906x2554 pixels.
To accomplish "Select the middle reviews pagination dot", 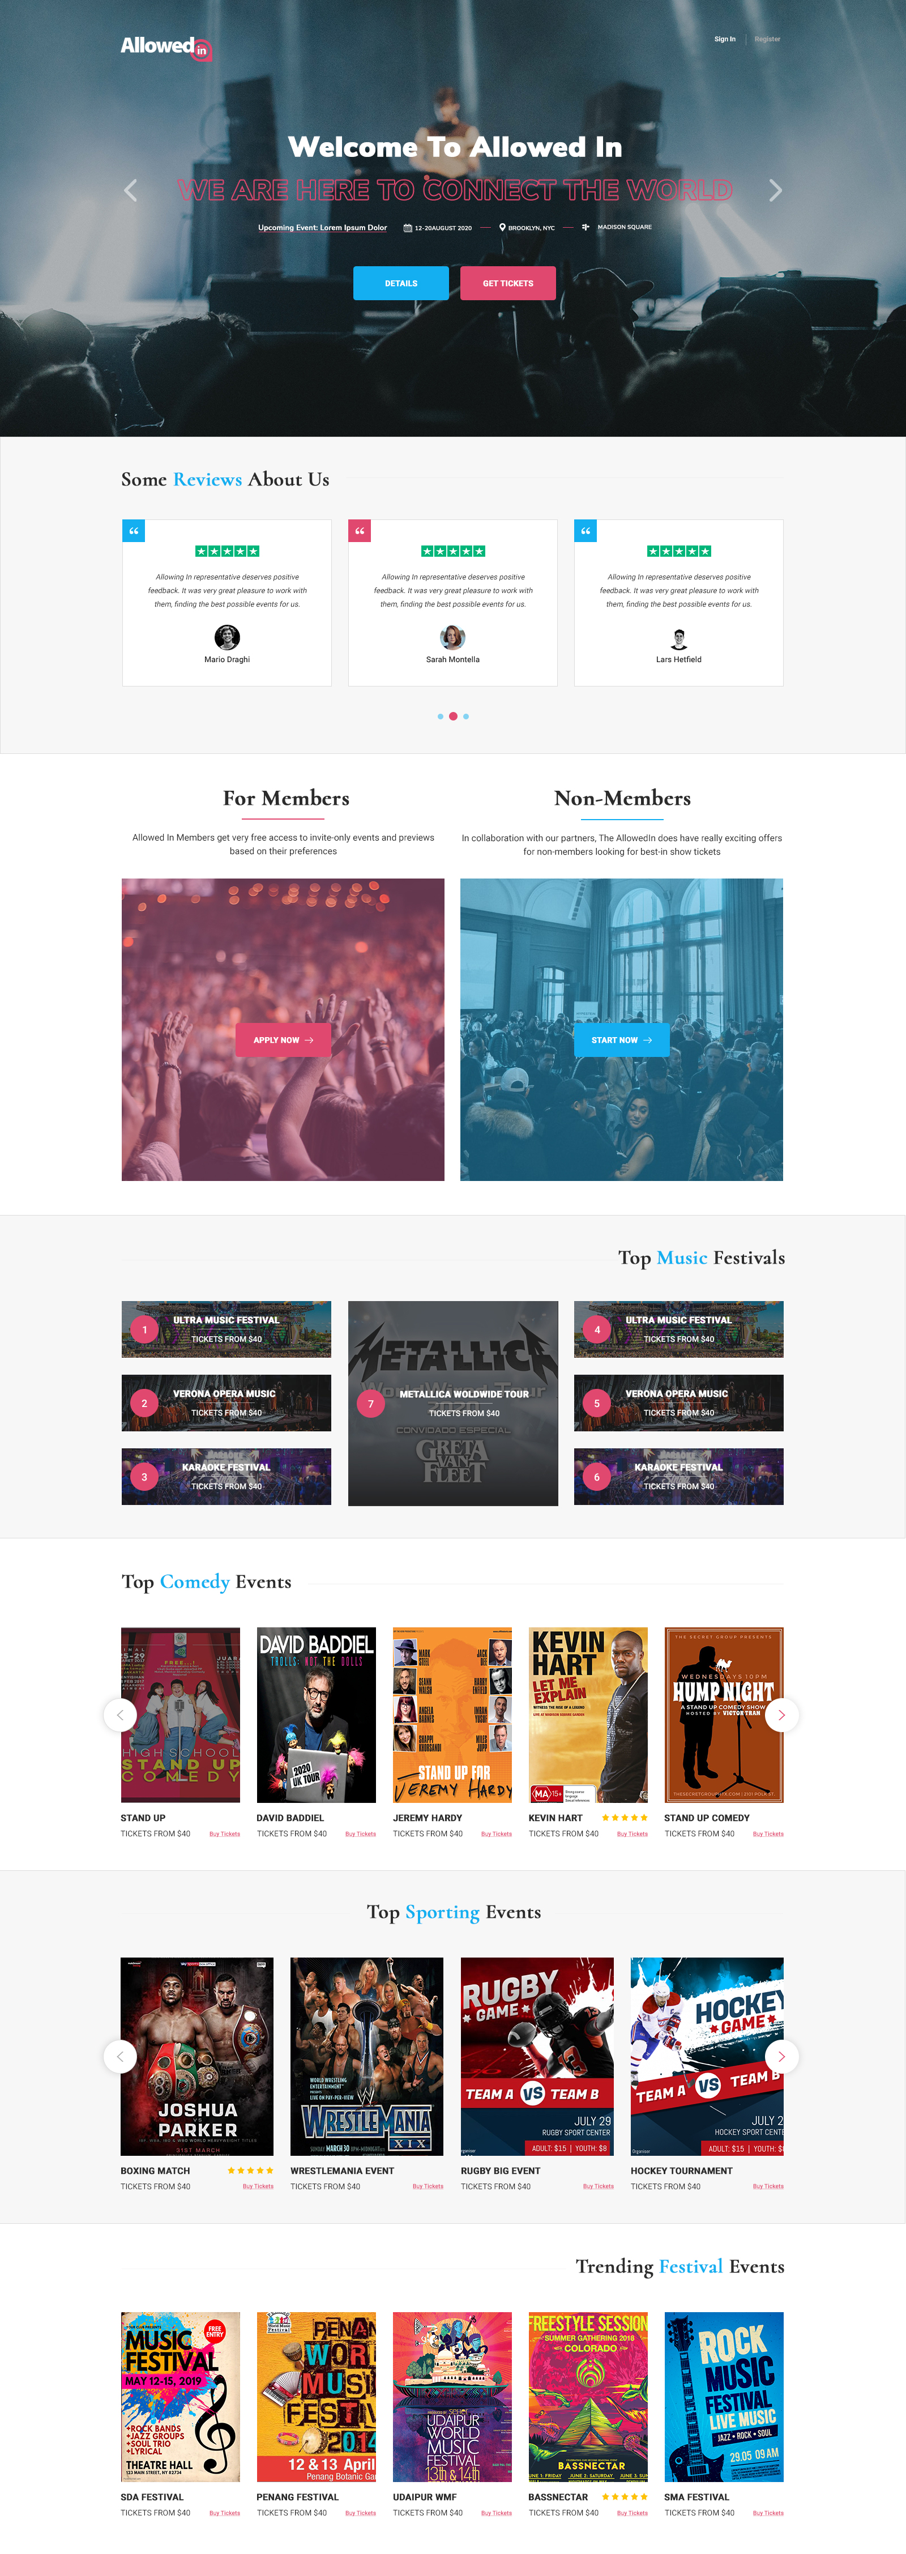I will point(453,716).
